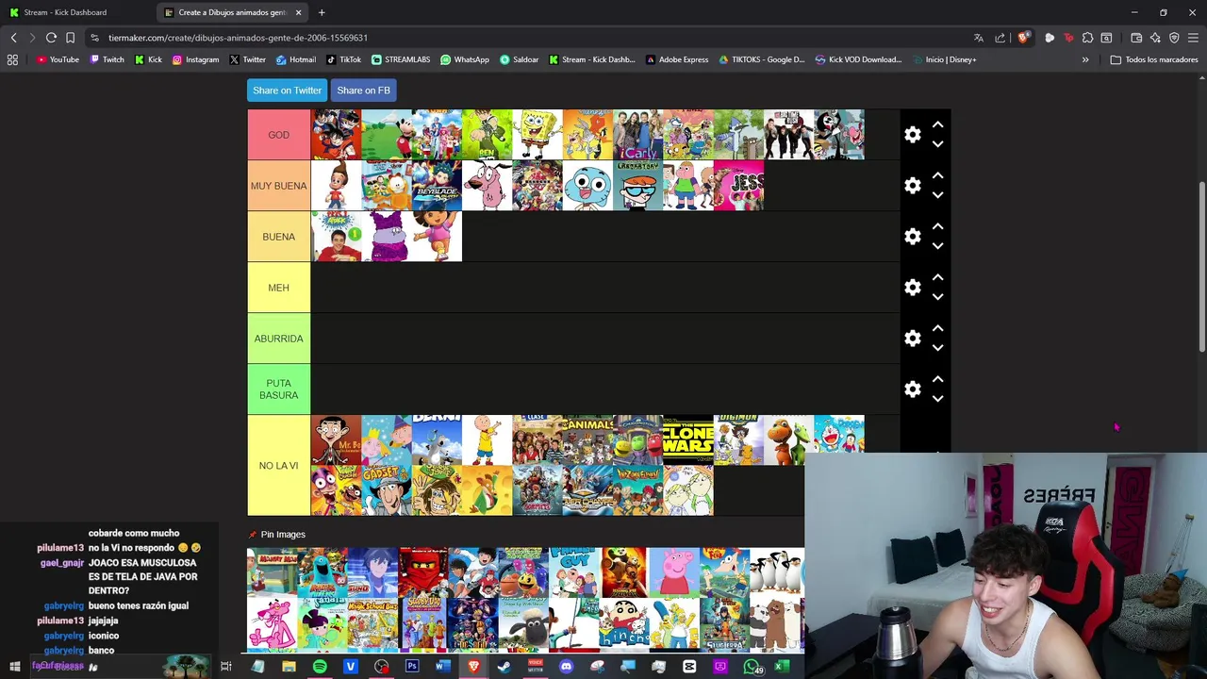This screenshot has height=679, width=1207.
Task: Reload the current page
Action: (x=51, y=38)
